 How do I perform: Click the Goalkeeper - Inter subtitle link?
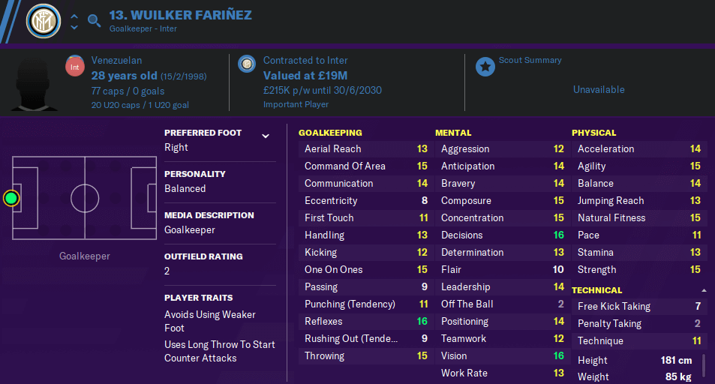coord(143,28)
